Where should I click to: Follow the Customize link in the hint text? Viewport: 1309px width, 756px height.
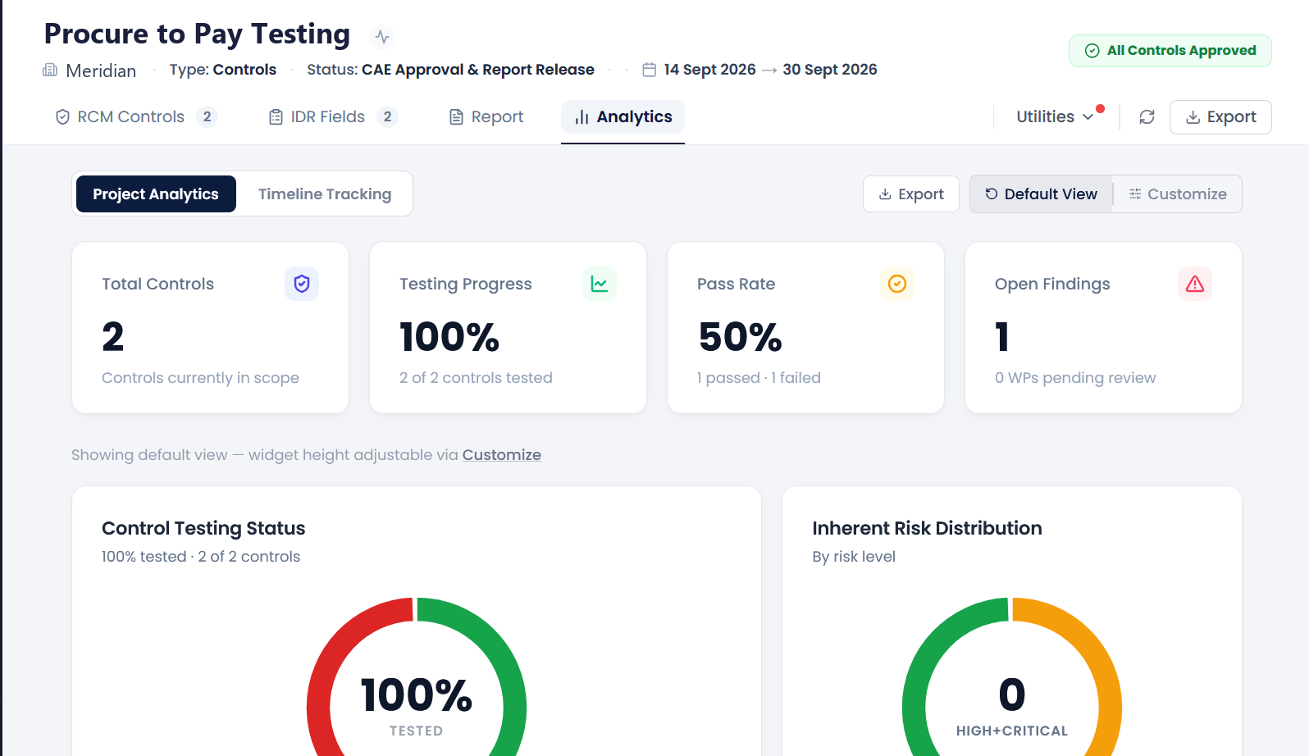pyautogui.click(x=502, y=455)
